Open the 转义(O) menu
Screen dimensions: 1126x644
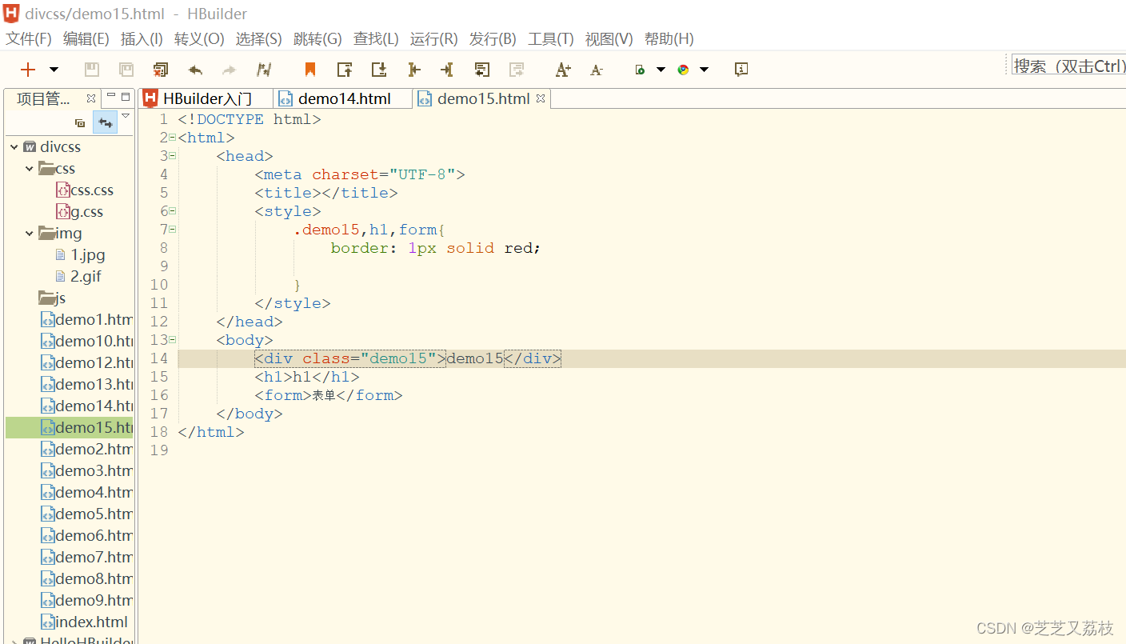199,38
